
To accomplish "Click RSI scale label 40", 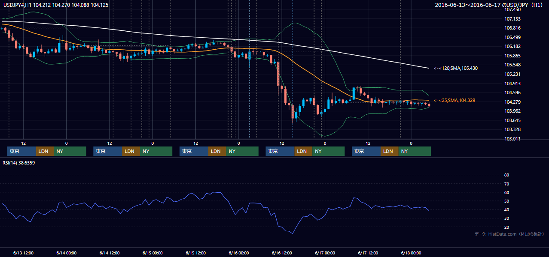I will 506,210.
